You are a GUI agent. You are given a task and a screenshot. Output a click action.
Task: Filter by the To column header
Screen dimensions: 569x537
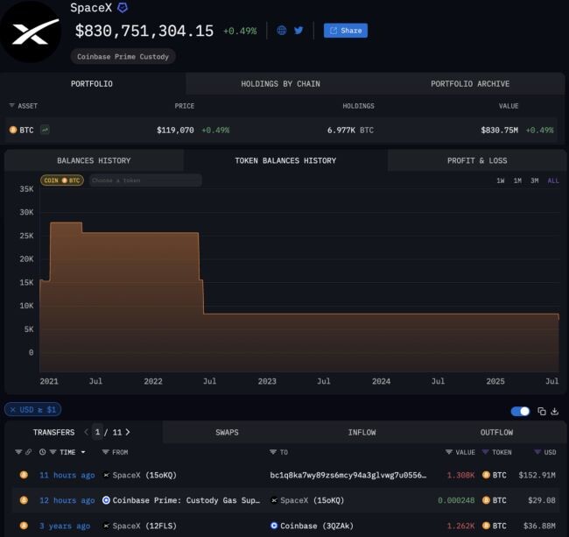tap(278, 452)
